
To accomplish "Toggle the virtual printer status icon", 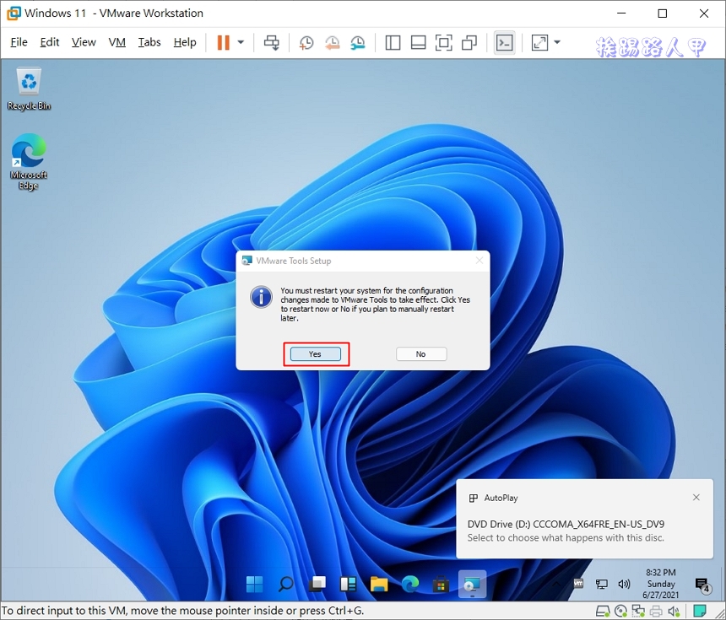I will pos(657,611).
